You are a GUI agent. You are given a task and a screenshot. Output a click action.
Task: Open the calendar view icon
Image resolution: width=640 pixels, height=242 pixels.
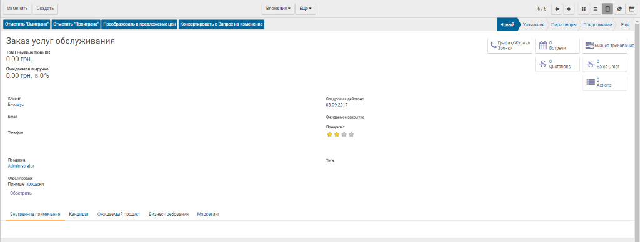[x=632, y=9]
